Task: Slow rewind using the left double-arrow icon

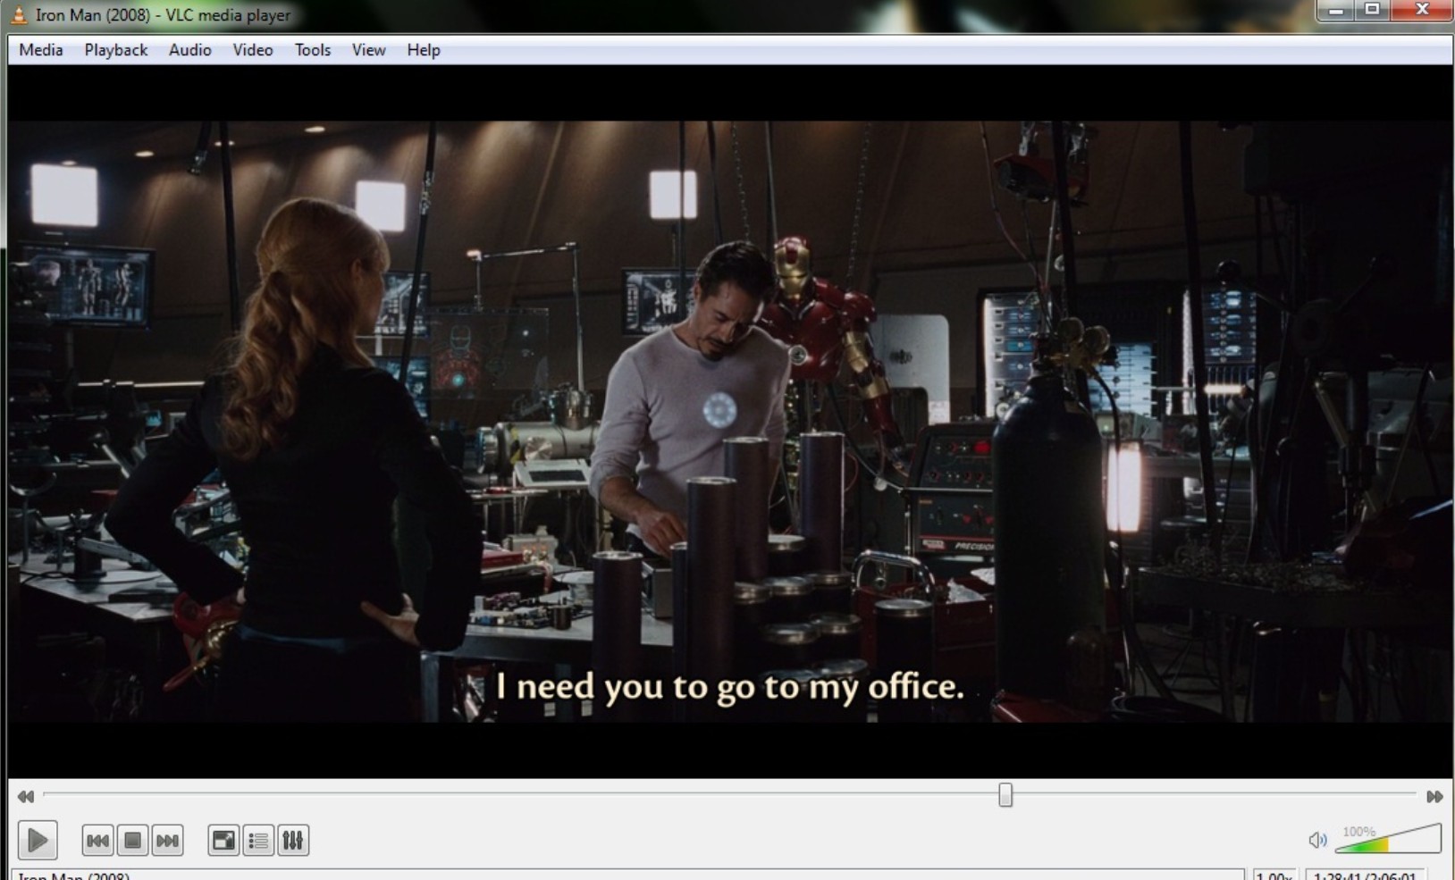Action: tap(25, 796)
